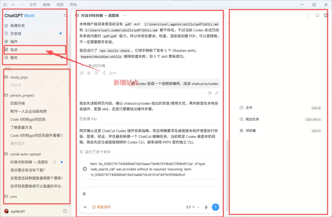
Task: Open 浏览器 in the right panel
Action: (x=281, y=131)
